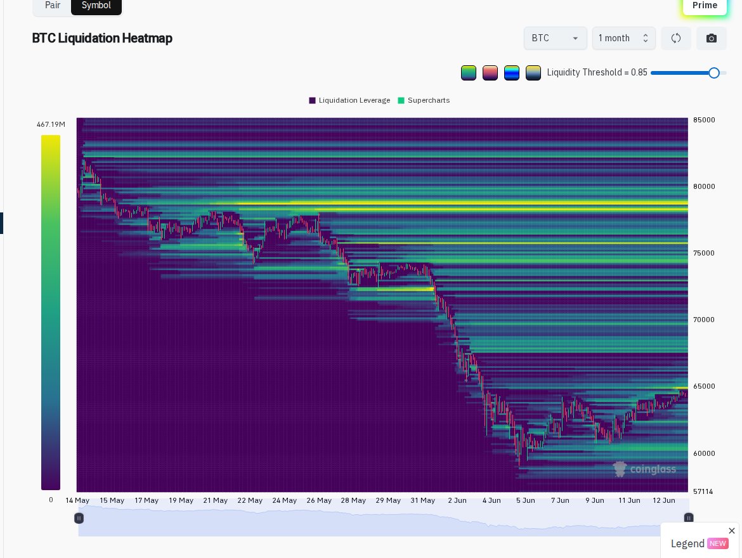Click the 12 Jun date label
The width and height of the screenshot is (742, 558).
pos(664,500)
